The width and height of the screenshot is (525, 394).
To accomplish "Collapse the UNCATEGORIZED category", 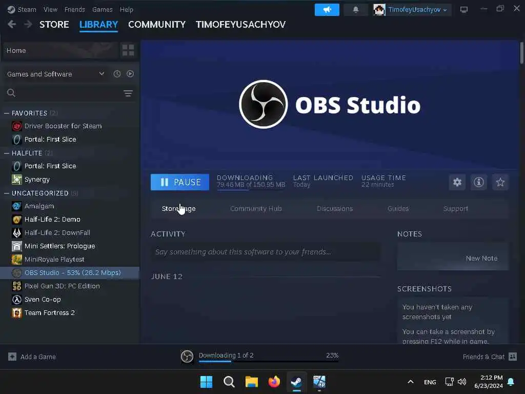I will point(6,193).
